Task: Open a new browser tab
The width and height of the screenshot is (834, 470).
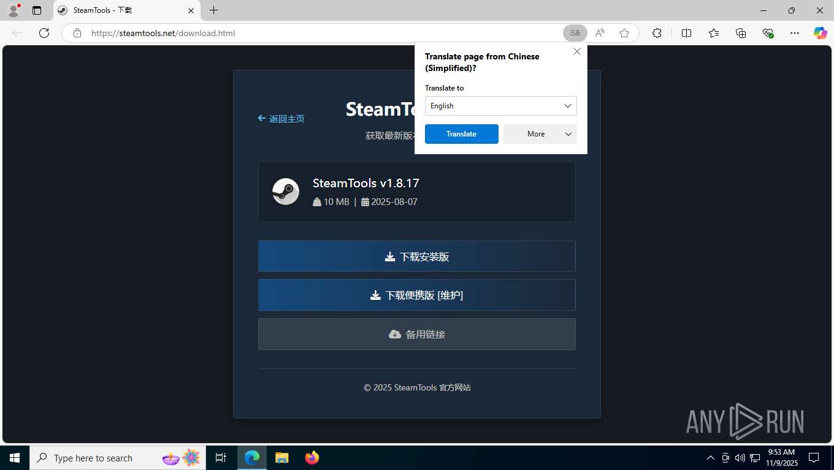Action: coord(213,10)
